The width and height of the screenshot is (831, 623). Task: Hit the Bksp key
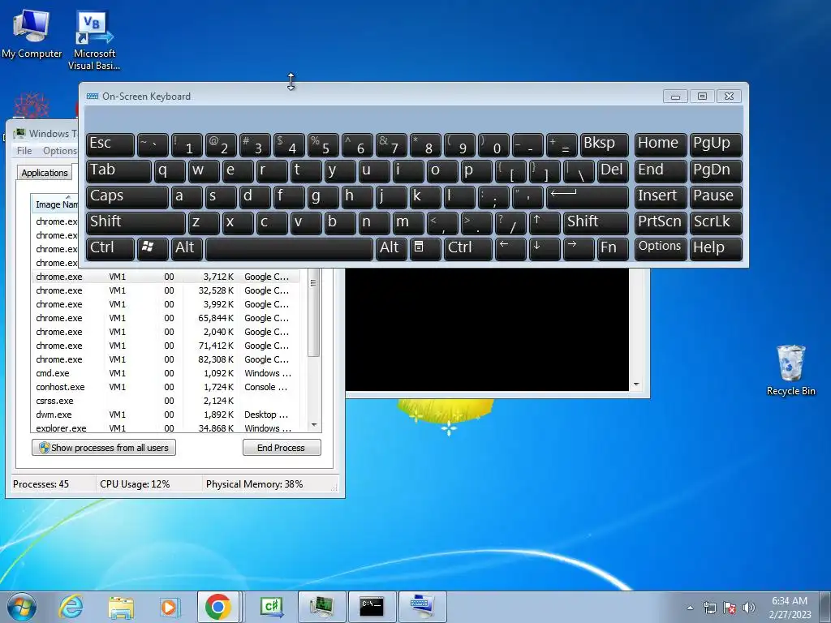[x=604, y=144]
